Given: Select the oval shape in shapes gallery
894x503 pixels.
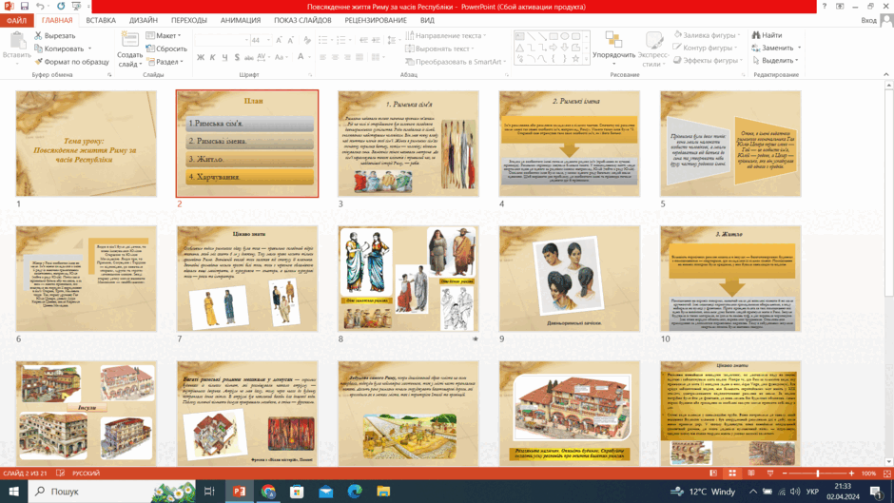Looking at the screenshot, I should (x=564, y=36).
